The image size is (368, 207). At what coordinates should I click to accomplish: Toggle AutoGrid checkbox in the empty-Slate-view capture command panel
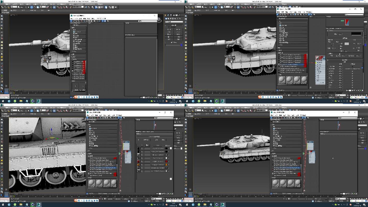(x=169, y=27)
